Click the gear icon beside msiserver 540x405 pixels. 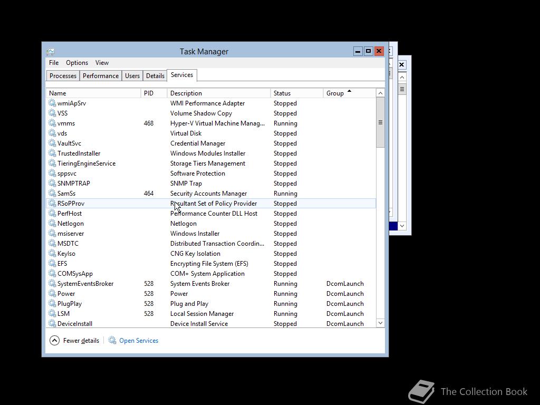point(52,233)
